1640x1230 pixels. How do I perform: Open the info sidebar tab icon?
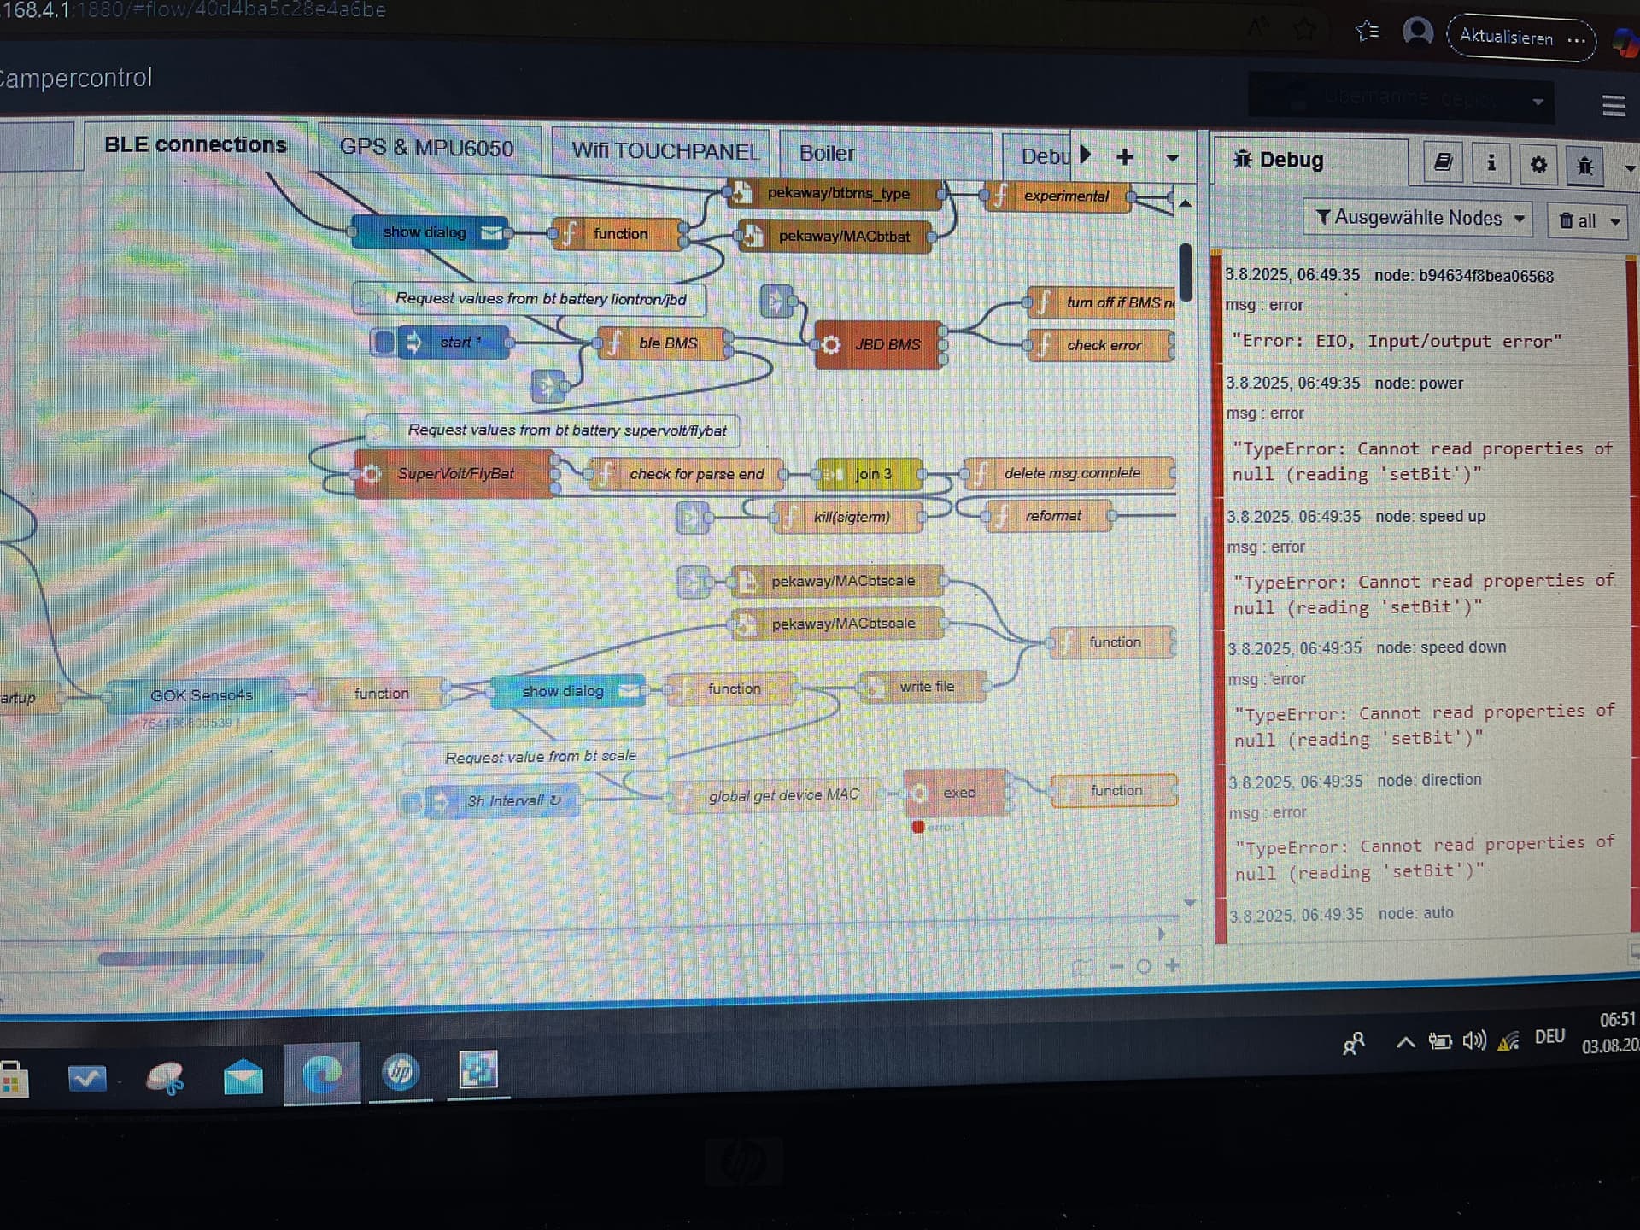click(1491, 162)
